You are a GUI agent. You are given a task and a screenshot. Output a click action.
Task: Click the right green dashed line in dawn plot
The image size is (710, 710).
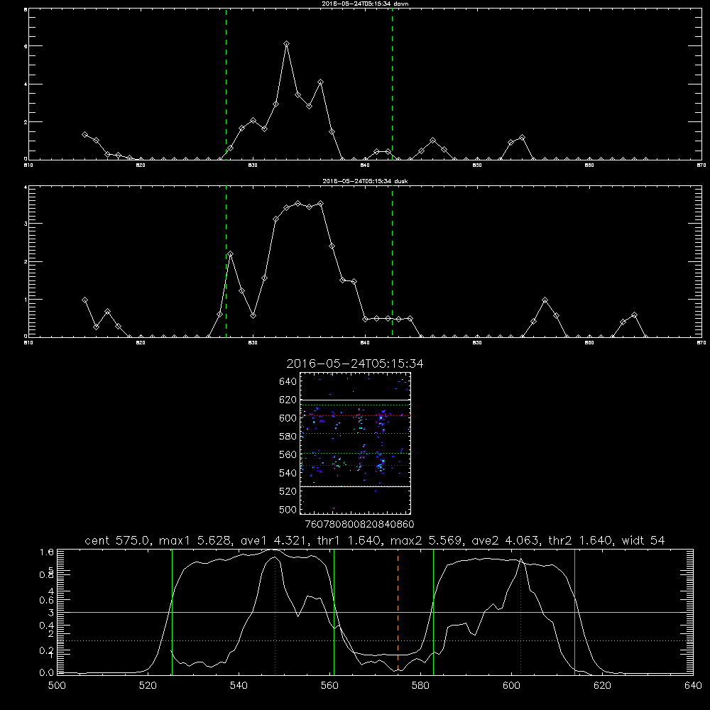pos(392,84)
